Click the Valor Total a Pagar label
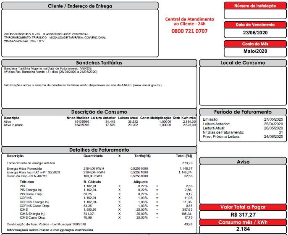The height and width of the screenshot is (235, 288). click(x=243, y=207)
